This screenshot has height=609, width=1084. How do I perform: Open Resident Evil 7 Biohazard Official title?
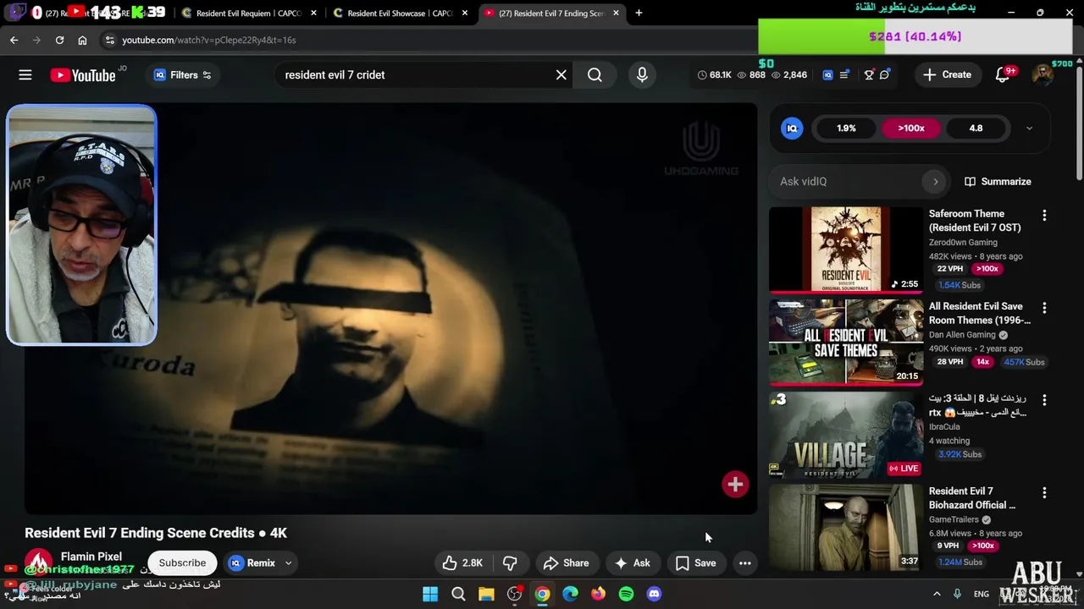(972, 498)
